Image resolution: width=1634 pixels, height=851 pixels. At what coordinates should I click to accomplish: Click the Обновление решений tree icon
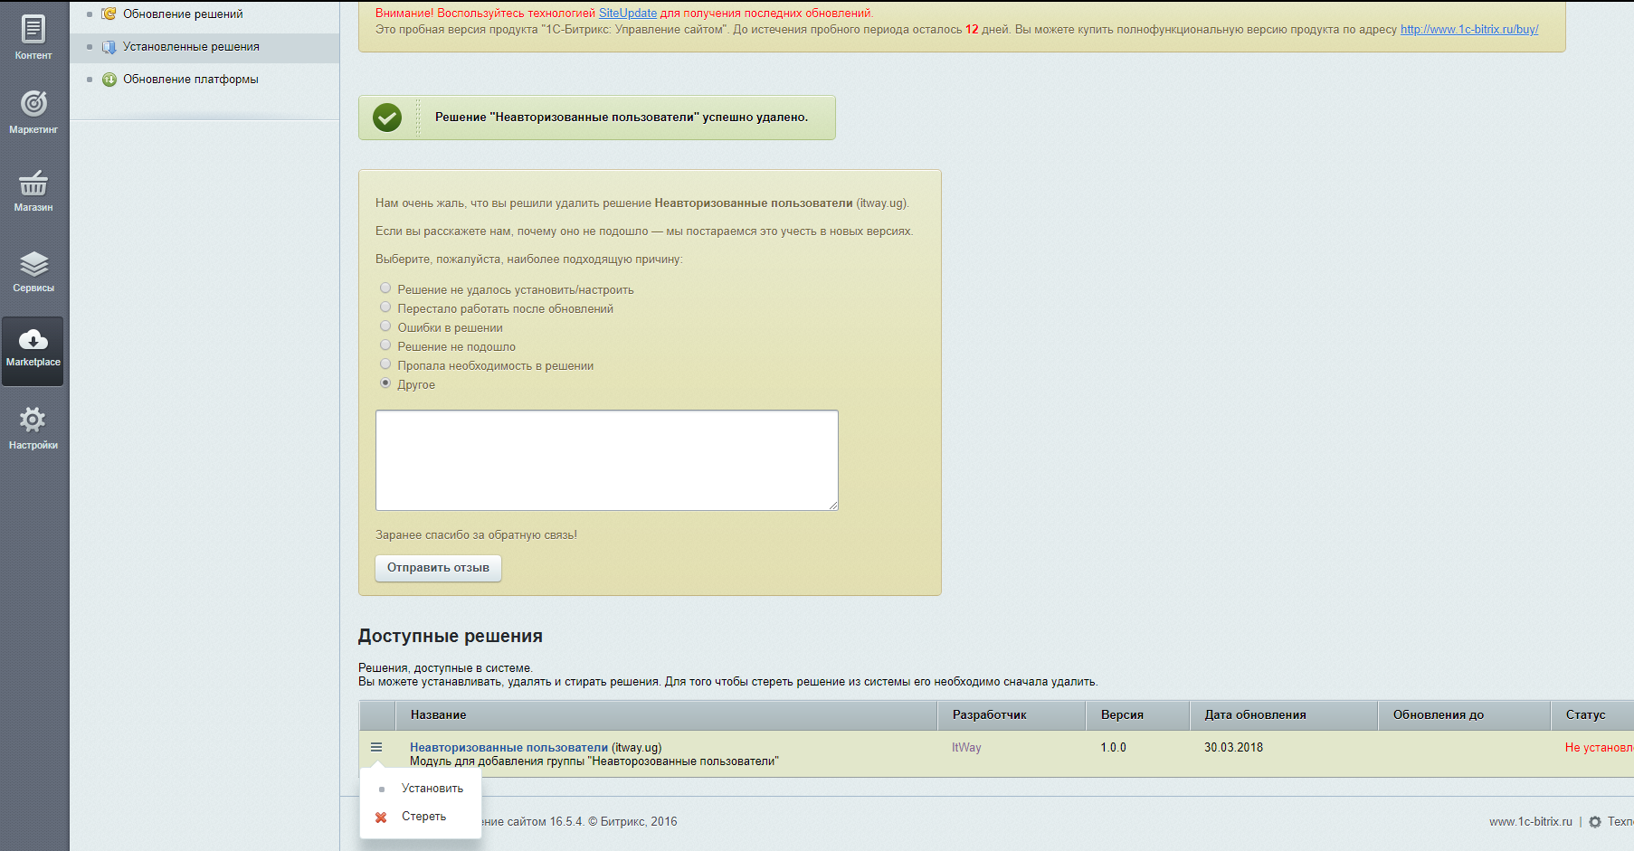pyautogui.click(x=109, y=14)
